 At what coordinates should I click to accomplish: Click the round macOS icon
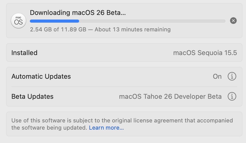[x=18, y=21]
